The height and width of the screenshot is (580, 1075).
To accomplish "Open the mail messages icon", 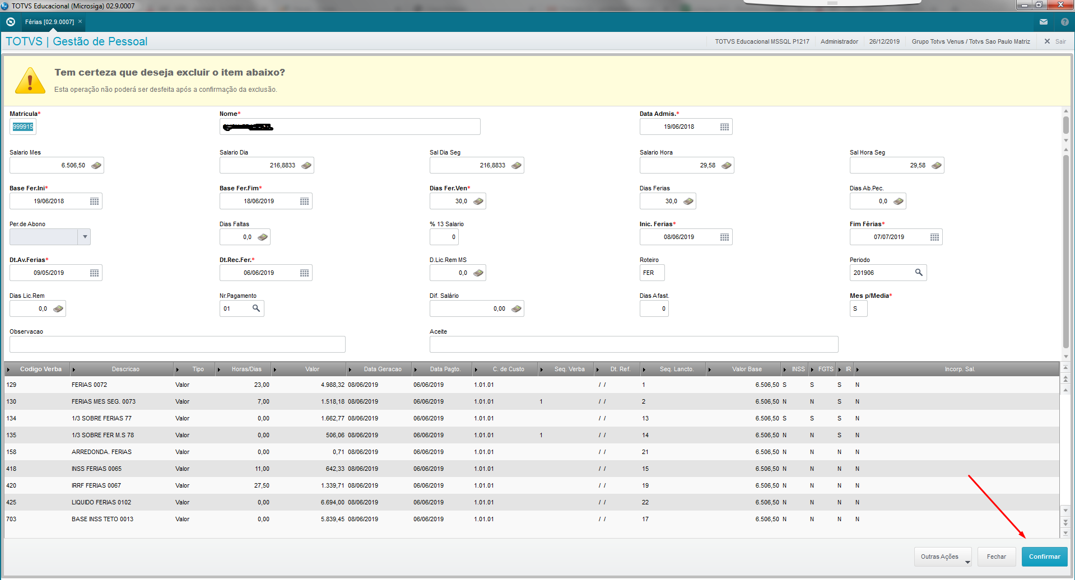I will [x=1044, y=22].
